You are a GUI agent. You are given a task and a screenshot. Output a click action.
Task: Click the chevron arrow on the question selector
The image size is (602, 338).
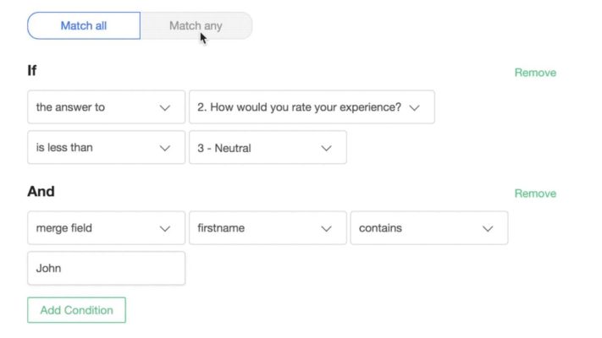click(414, 108)
